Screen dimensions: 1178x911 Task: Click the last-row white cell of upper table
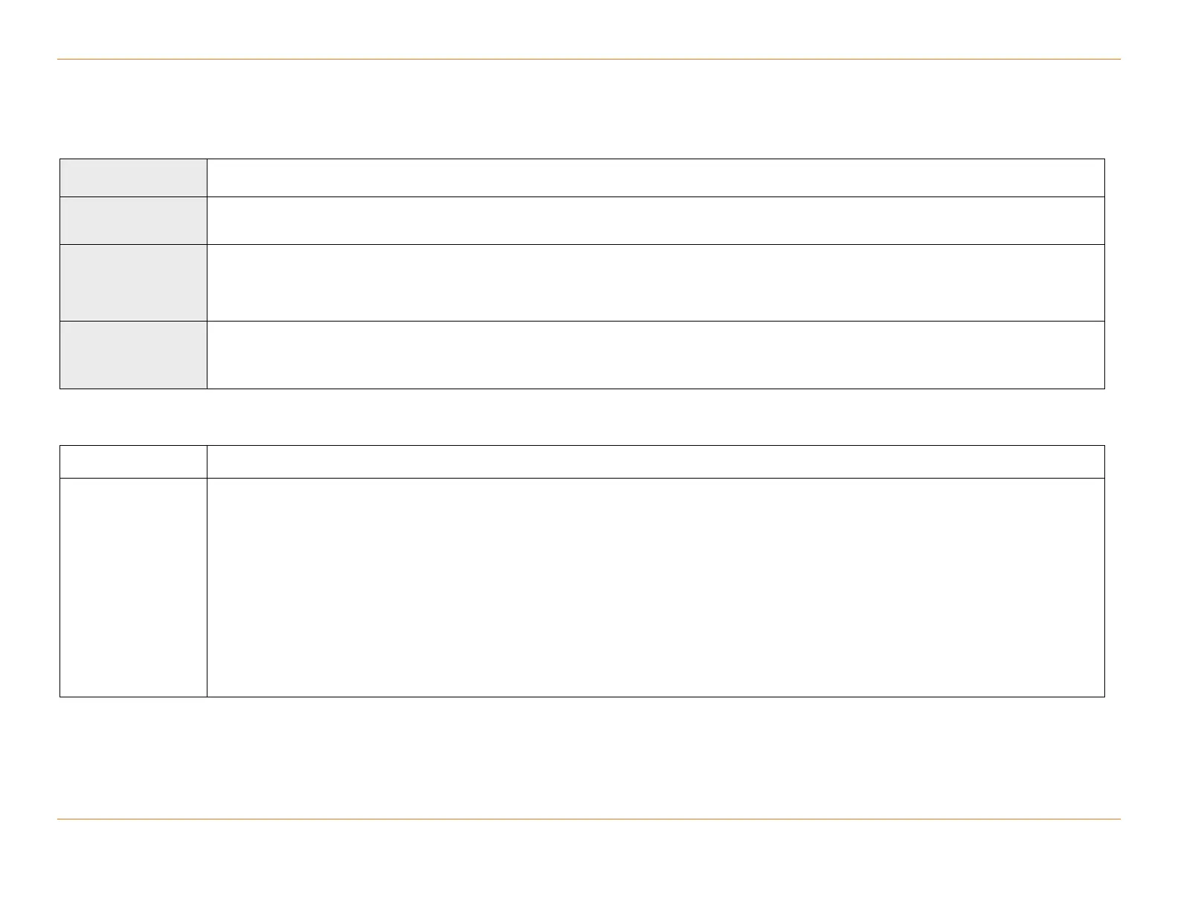pos(655,355)
